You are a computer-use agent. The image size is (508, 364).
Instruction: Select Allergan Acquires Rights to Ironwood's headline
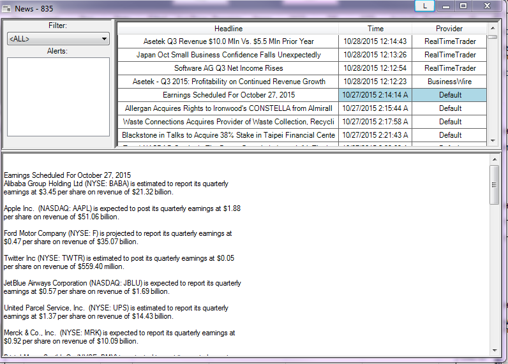click(x=228, y=108)
